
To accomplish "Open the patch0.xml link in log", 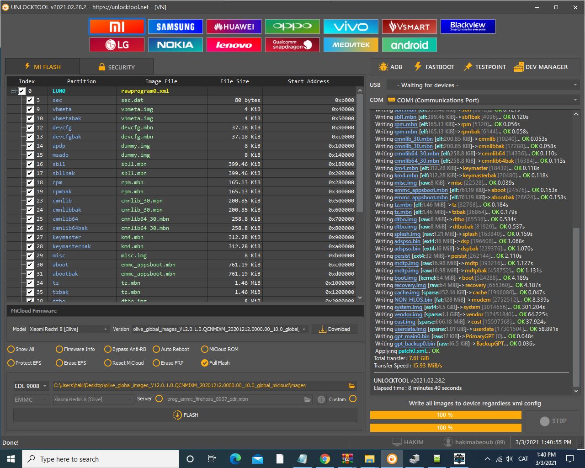I will click(x=413, y=351).
